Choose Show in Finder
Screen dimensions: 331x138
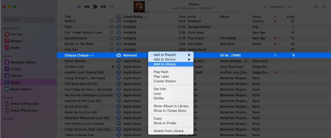171,123
